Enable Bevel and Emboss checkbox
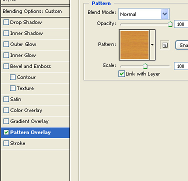 [x=6, y=66]
